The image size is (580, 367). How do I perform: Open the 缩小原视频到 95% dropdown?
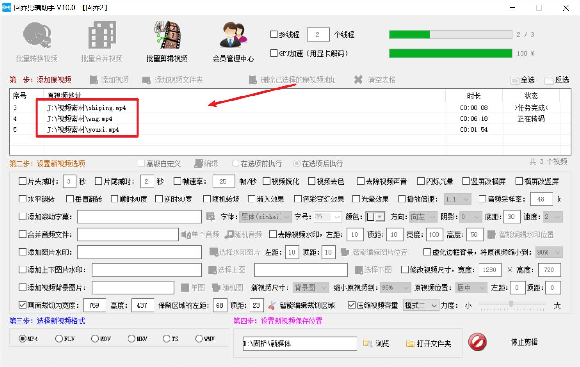point(395,287)
